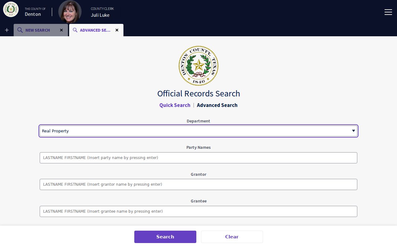
Task: Click the magnifier icon on Advanced Search tab
Action: 75,30
